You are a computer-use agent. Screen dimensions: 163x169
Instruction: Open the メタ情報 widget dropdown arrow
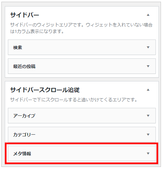click(x=148, y=154)
